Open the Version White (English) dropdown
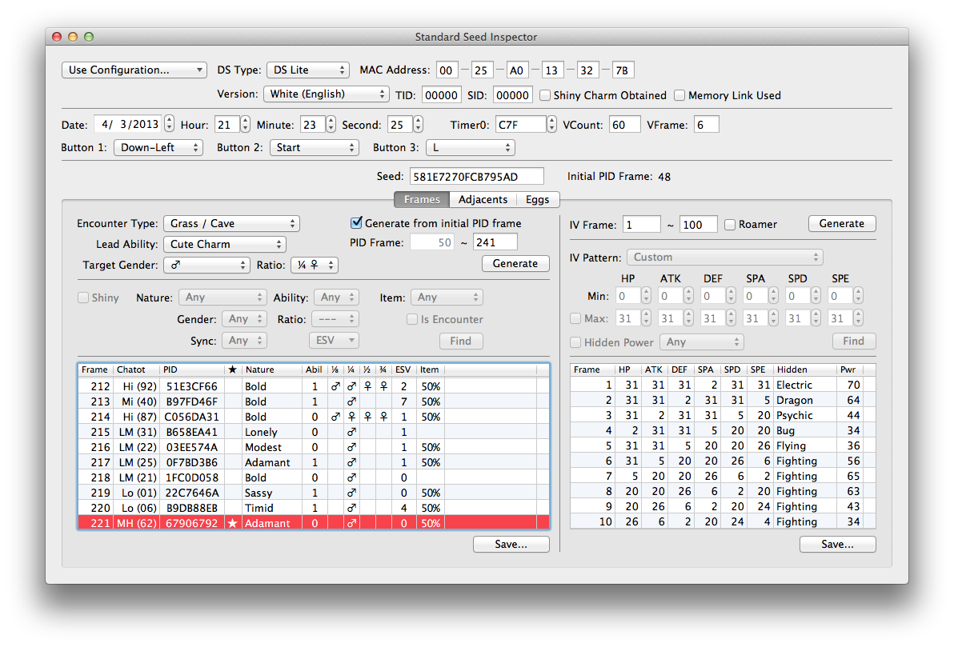Image resolution: width=954 pixels, height=647 pixels. pos(326,94)
